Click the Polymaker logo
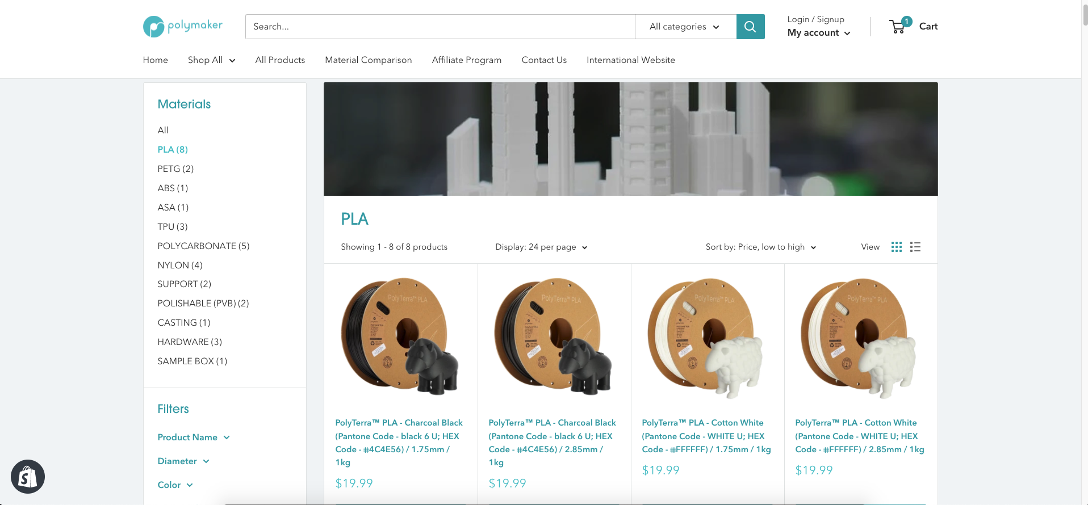1088x505 pixels. click(183, 26)
